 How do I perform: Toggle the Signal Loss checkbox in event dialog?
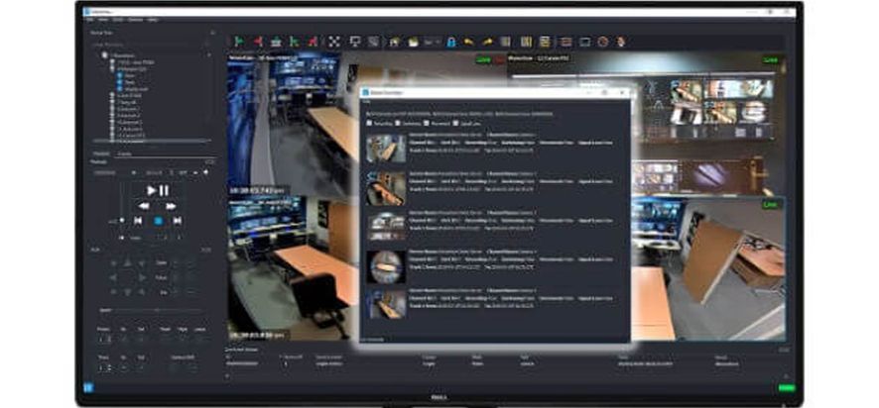456,123
